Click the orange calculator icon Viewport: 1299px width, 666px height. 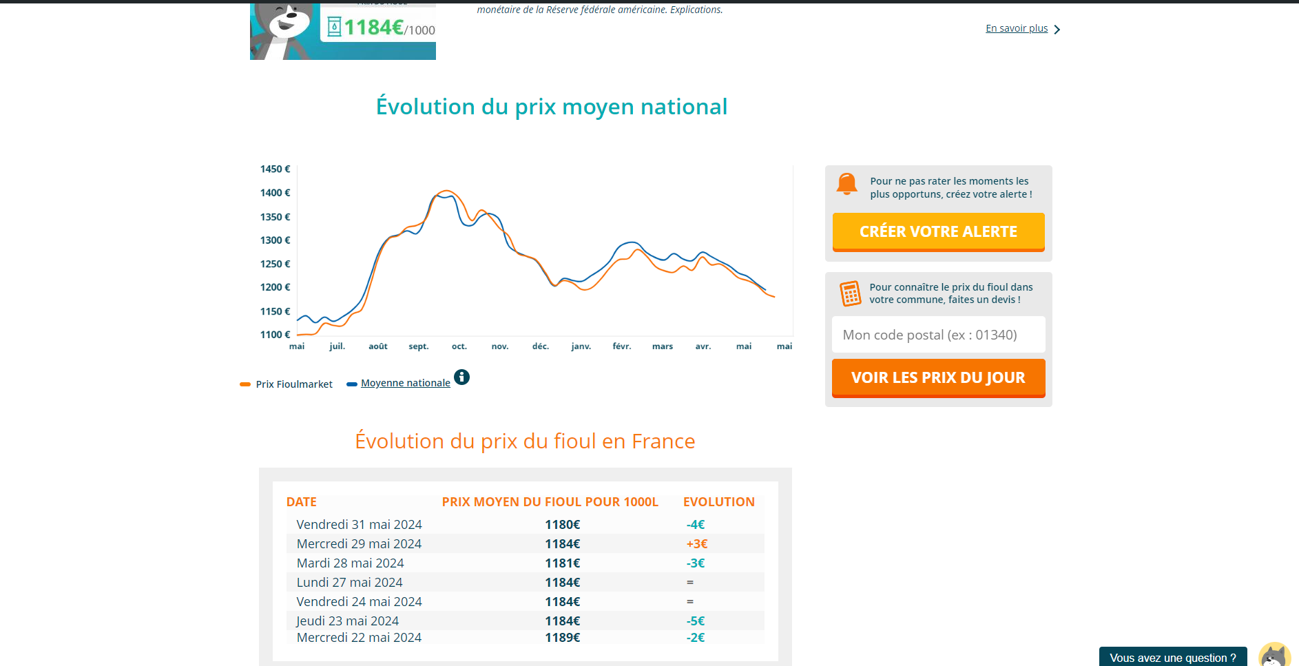pyautogui.click(x=850, y=293)
